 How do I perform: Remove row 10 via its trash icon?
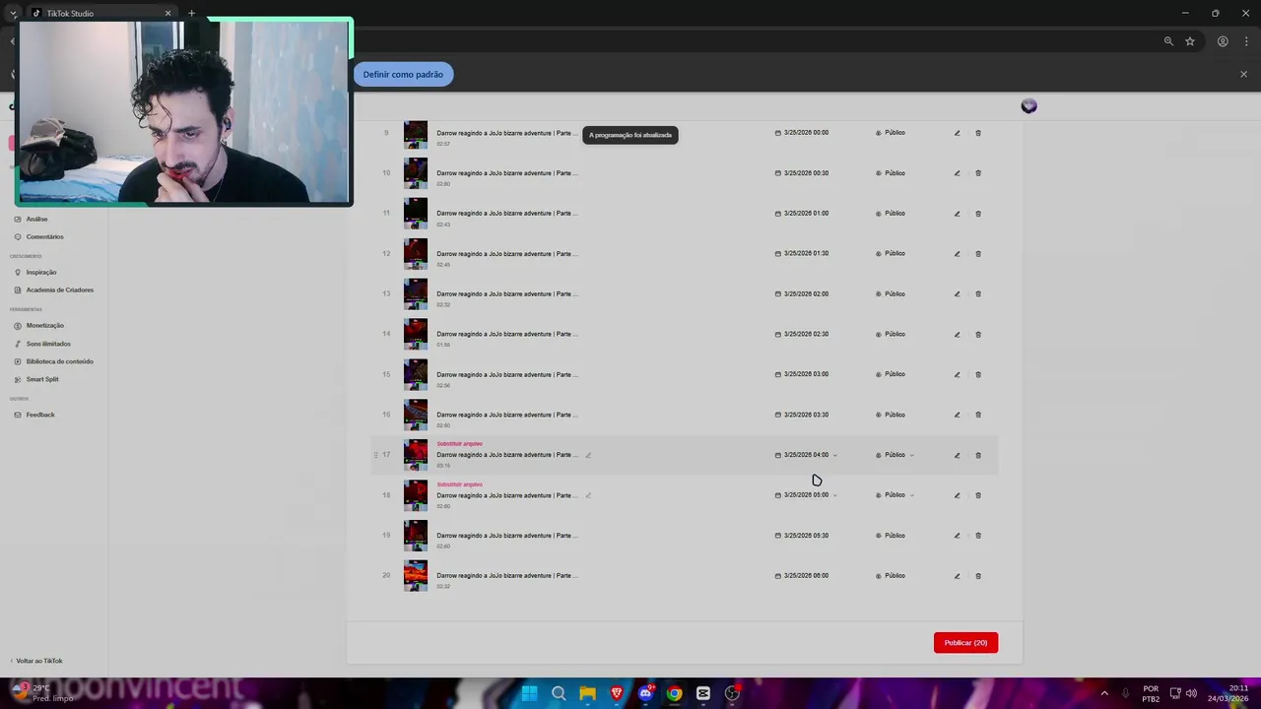pyautogui.click(x=978, y=173)
